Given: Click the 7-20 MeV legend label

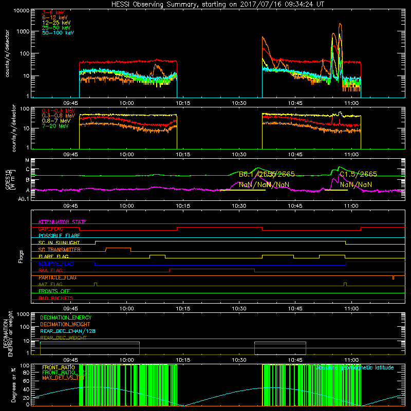Looking at the screenshot, I should (55, 126).
